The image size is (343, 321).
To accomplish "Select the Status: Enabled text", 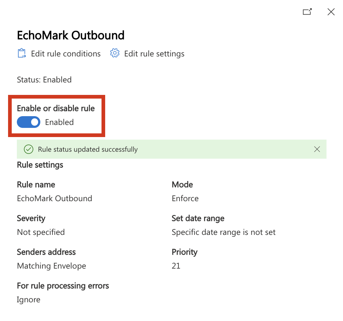I will pyautogui.click(x=44, y=80).
